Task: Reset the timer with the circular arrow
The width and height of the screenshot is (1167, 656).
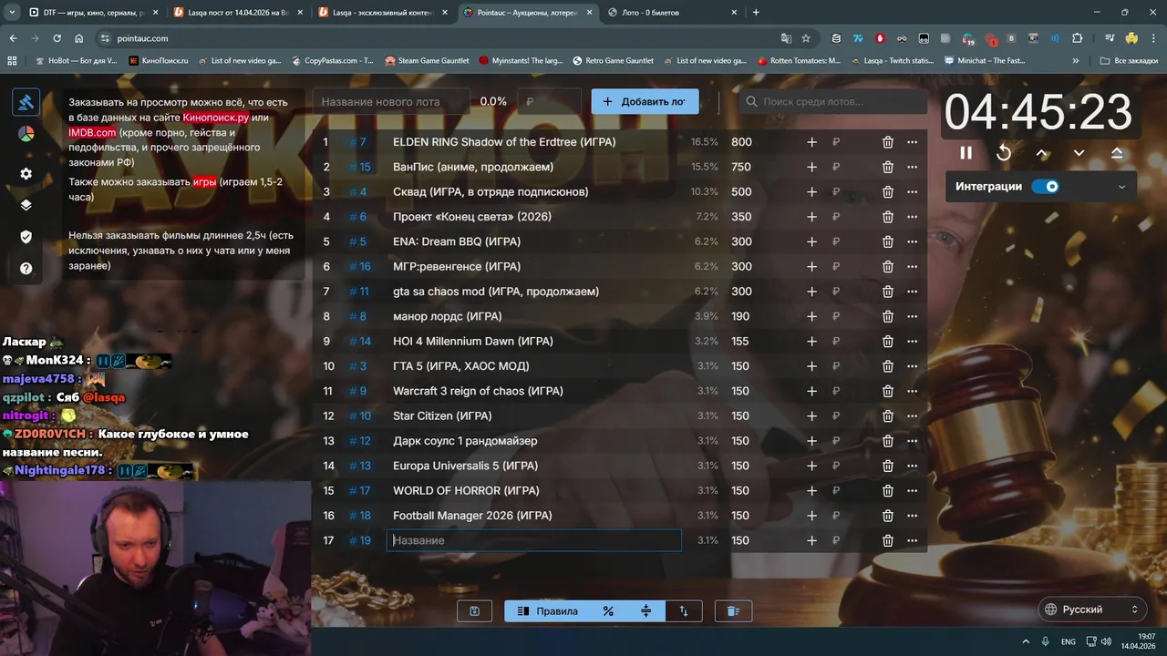Action: point(1004,153)
